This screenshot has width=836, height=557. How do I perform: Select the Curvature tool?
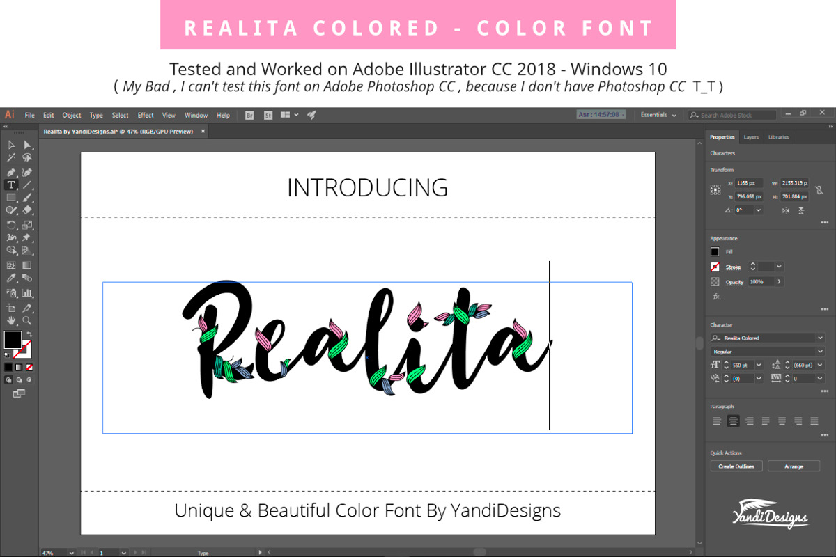27,172
